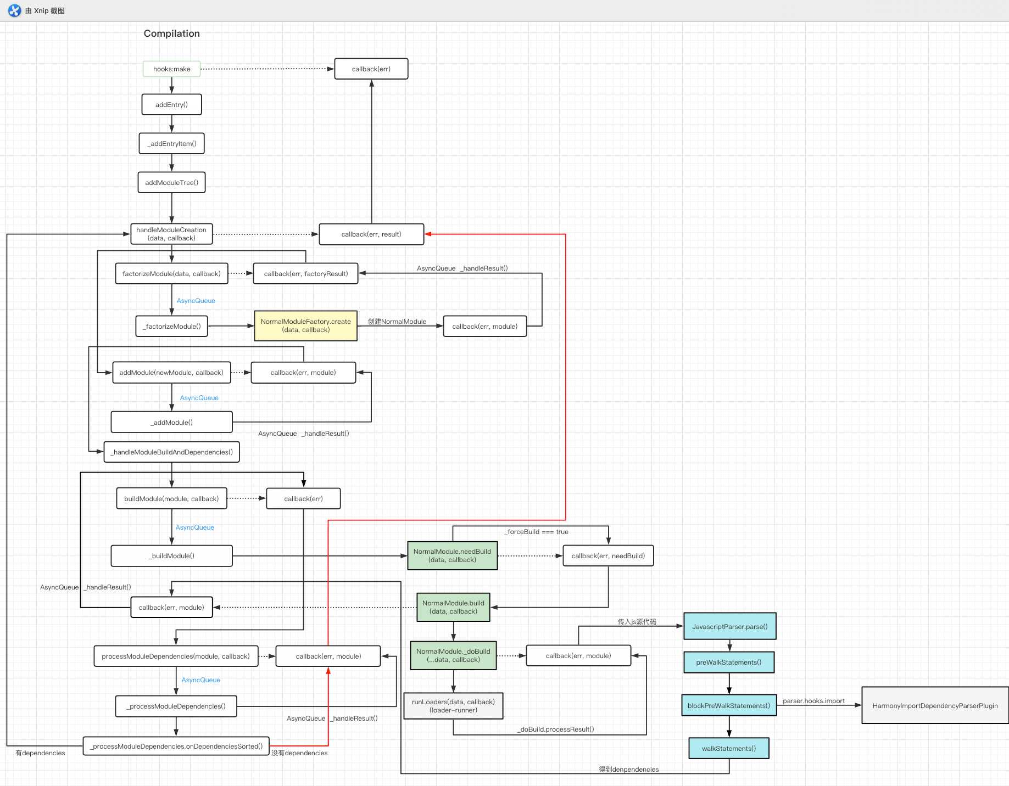This screenshot has width=1009, height=786.
Task: Select the _processModuleDependencies.onDependenciesSorted() box
Action: [x=176, y=746]
